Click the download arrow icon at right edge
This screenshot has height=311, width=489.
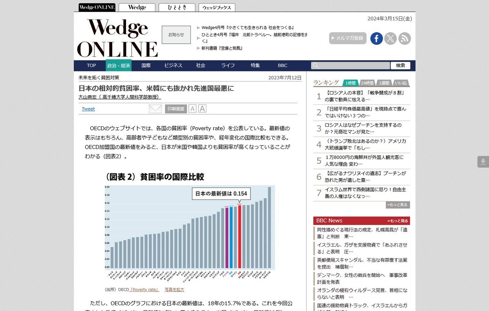(x=483, y=162)
